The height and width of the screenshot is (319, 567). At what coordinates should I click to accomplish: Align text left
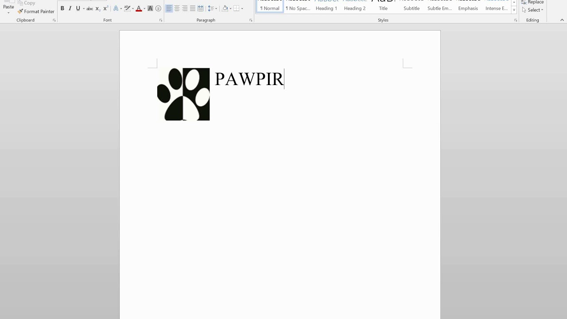(169, 8)
